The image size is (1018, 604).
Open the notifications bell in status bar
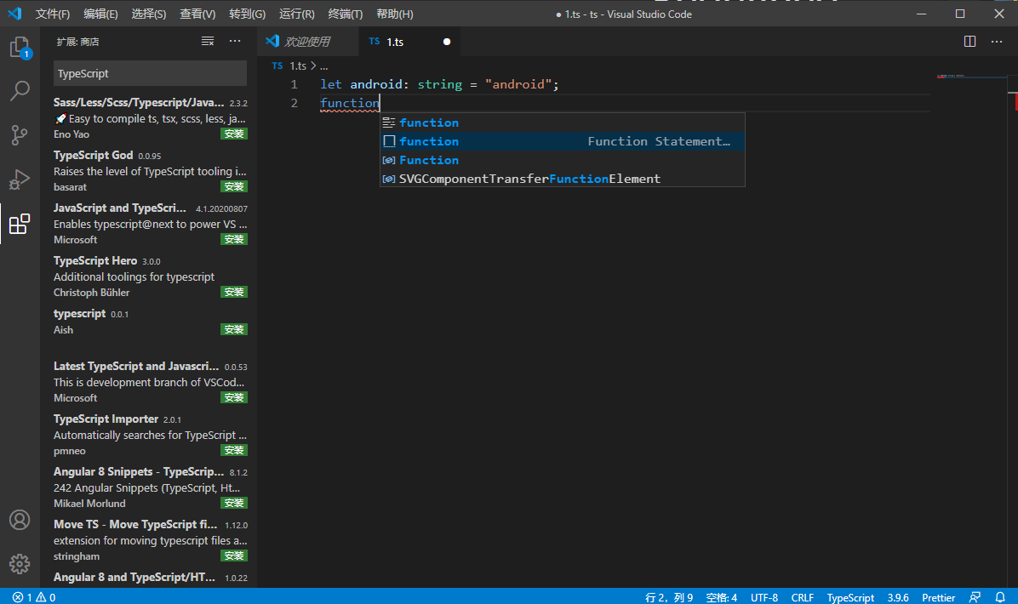click(x=1000, y=597)
